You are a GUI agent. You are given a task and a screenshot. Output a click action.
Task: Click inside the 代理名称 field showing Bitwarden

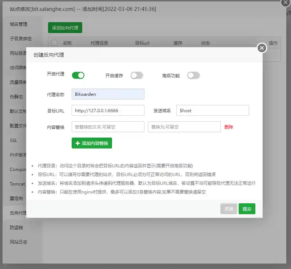tap(108, 94)
